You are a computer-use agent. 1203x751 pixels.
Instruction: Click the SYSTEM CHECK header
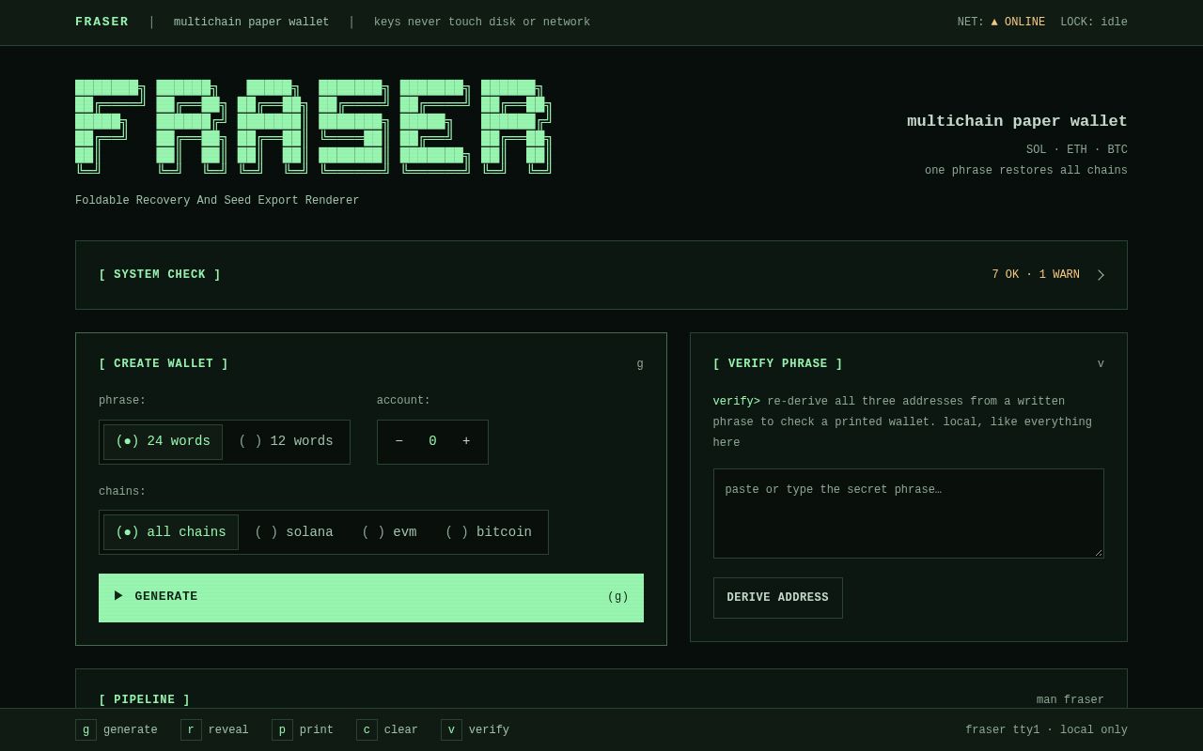click(160, 275)
